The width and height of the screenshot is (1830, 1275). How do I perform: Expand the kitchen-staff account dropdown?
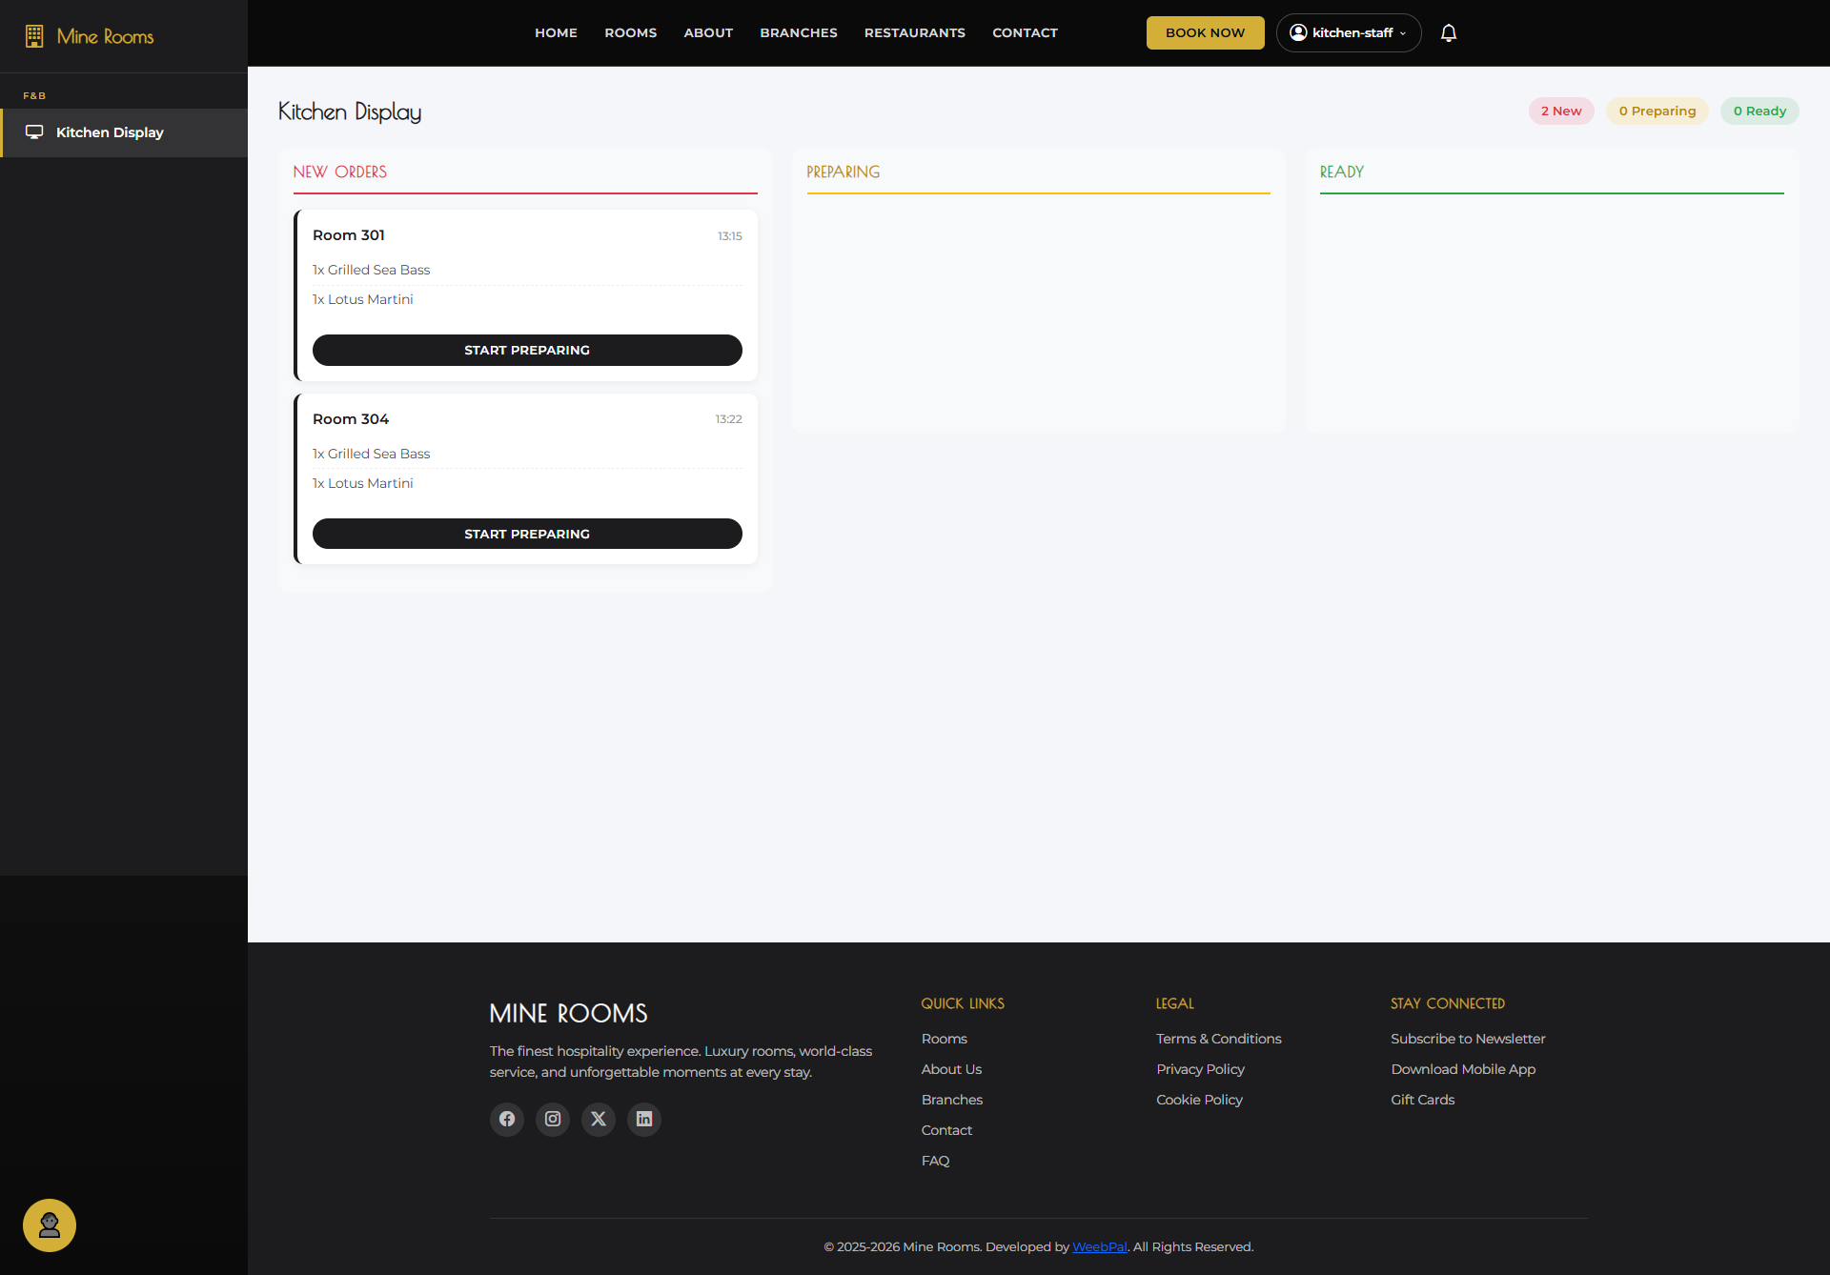[1349, 32]
